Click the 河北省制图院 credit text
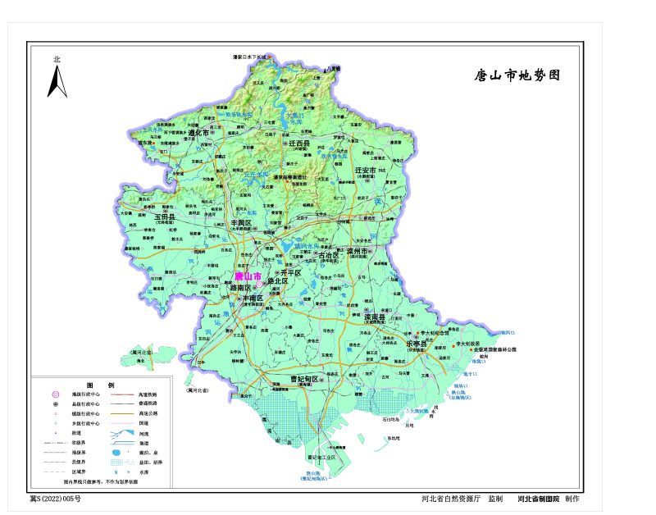Viewport: 656px width, 515px height. point(537,498)
